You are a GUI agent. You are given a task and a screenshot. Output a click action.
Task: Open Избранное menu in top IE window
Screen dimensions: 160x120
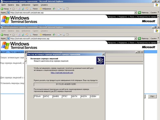click(26, 5)
